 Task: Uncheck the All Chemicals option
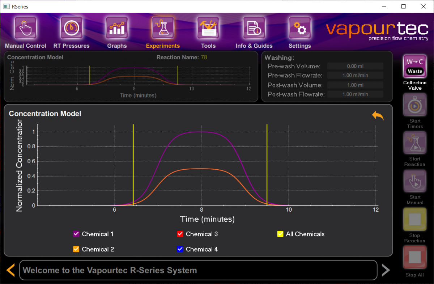(x=280, y=234)
